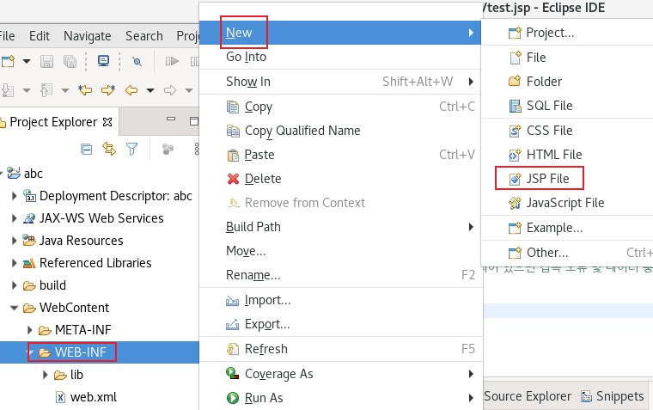Click the Skip All Breakpoints icon
The image size is (653, 410).
(x=137, y=62)
